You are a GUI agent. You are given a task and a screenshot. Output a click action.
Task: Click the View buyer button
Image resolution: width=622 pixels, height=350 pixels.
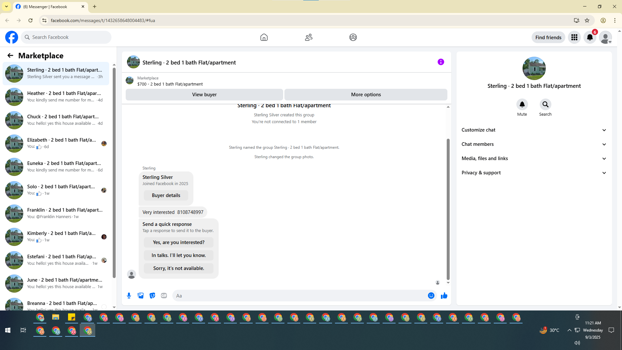pyautogui.click(x=204, y=95)
